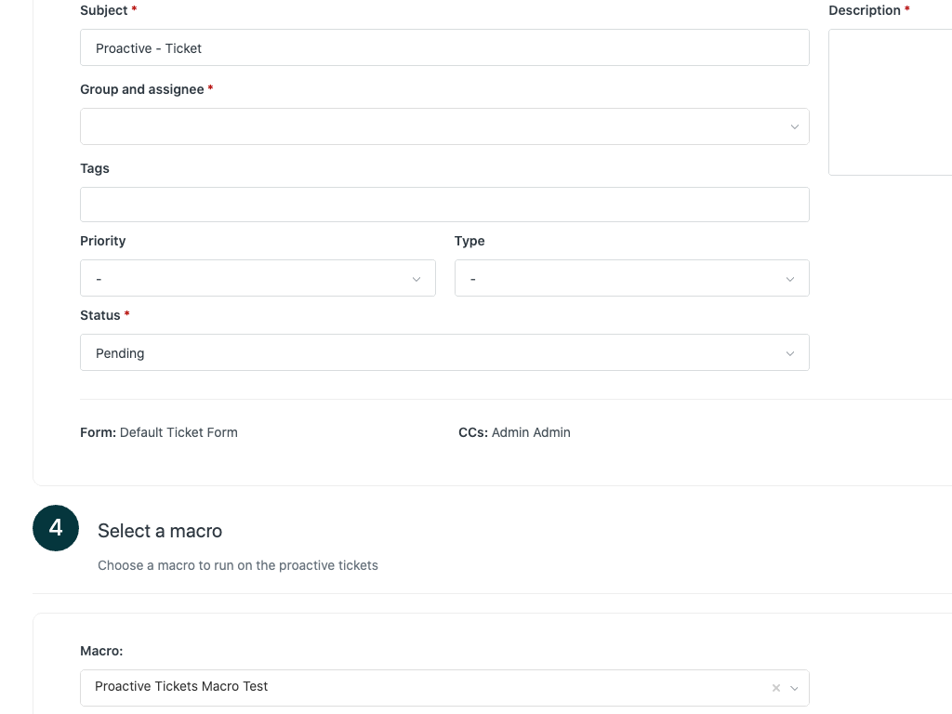Click the chevron arrow in the Type field
Screen dimensions: 952x714
[790, 279]
